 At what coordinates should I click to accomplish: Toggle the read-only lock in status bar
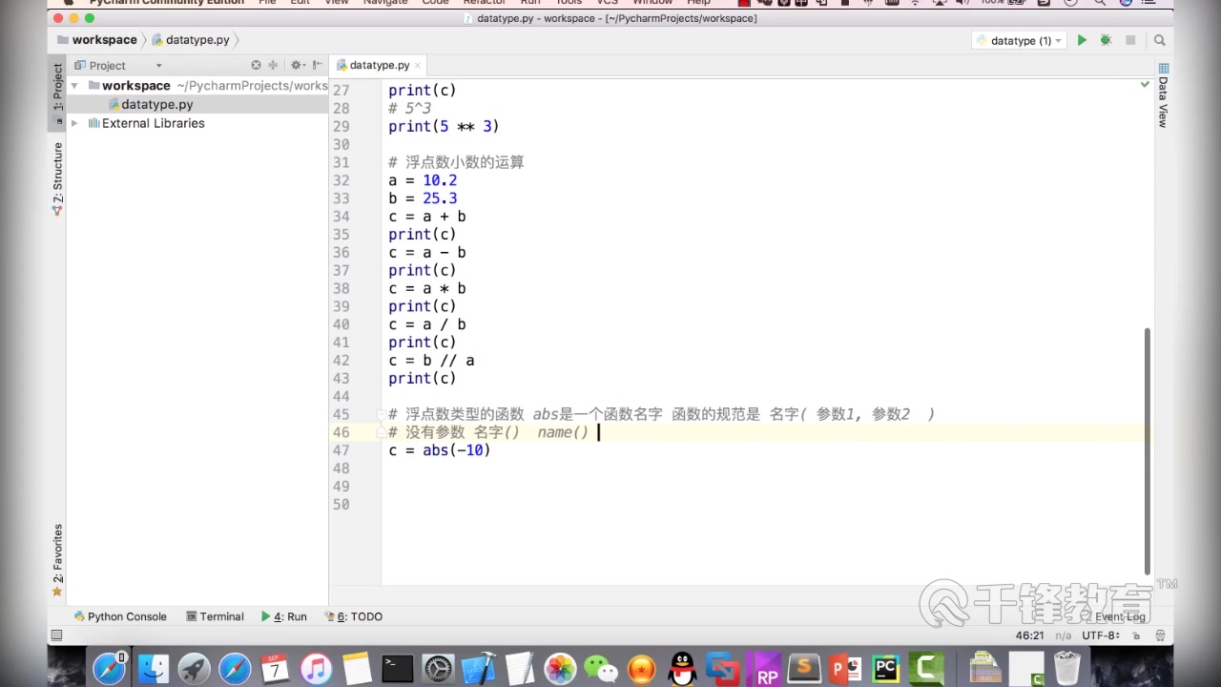point(1135,635)
